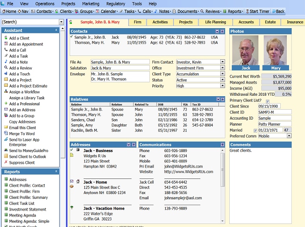Click the Add a Client icon
305x227 pixels.
pos(6,38)
